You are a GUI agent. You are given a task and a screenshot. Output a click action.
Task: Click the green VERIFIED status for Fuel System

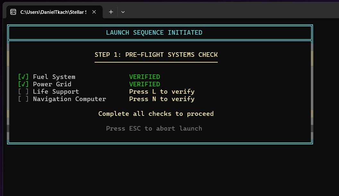point(145,77)
